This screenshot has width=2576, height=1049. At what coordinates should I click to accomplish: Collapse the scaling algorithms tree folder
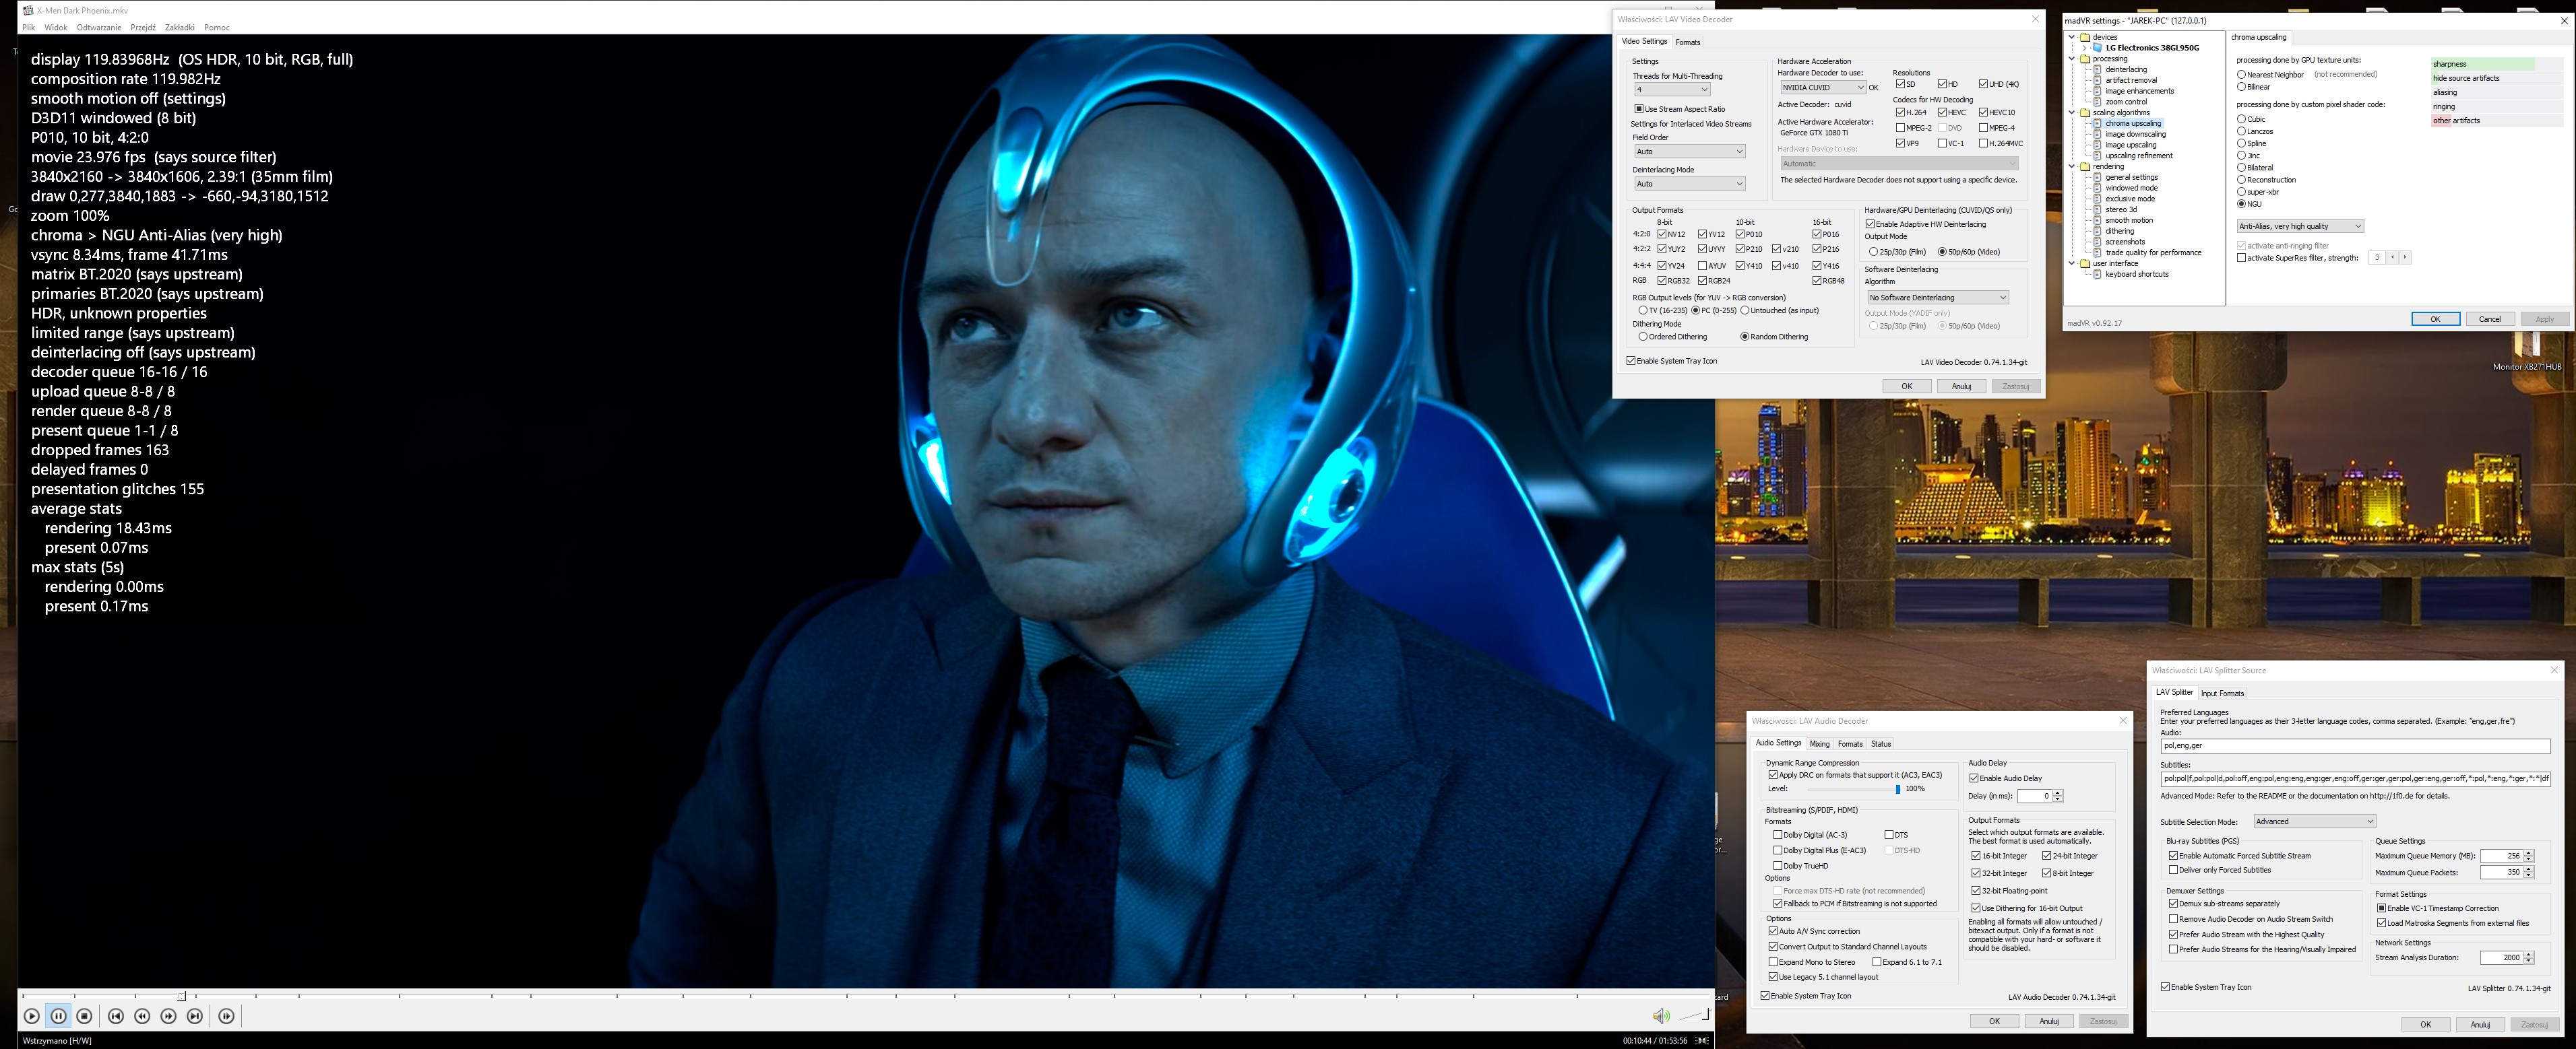point(2072,113)
